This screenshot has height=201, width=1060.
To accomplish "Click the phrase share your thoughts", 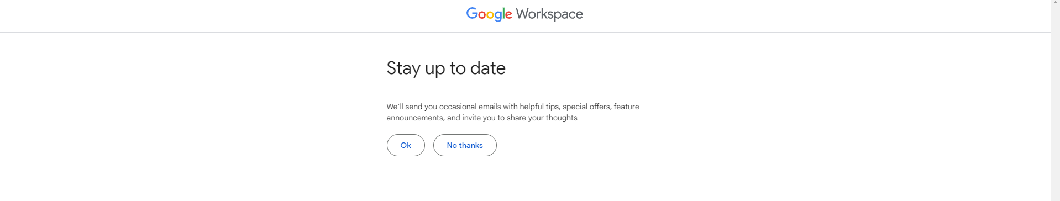I will (542, 118).
